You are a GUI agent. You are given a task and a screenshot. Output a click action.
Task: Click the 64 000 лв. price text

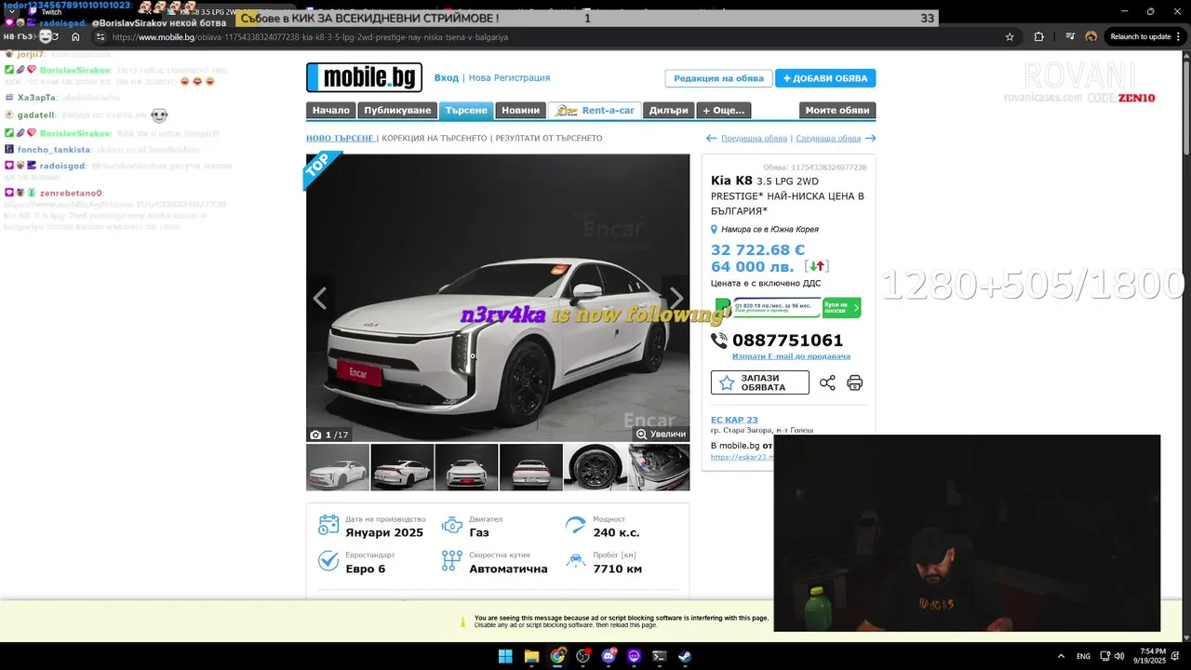pyautogui.click(x=753, y=267)
